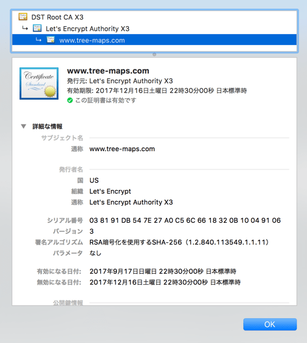Click the 有効期限 expiration date line
Image resolution: width=307 pixels, height=343 pixels.
[157, 90]
